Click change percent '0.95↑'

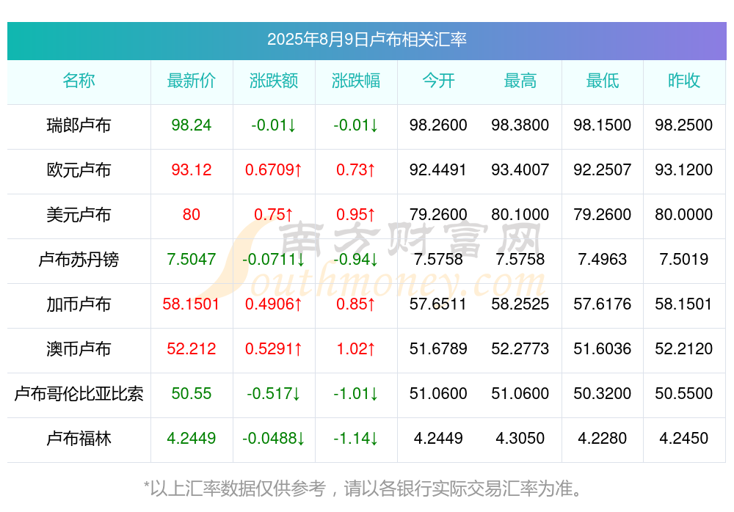pyautogui.click(x=356, y=214)
